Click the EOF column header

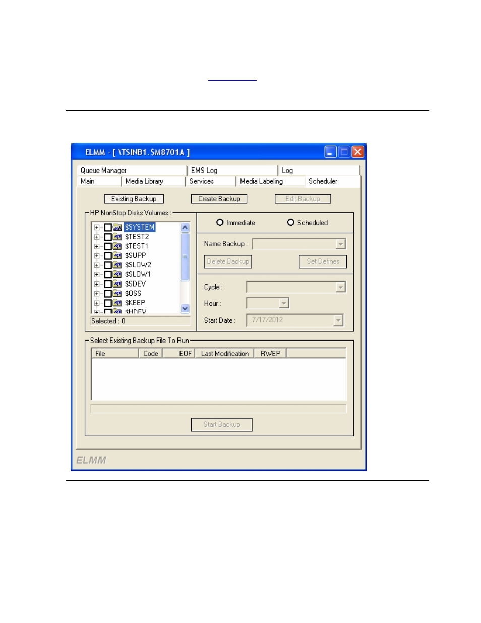coord(178,354)
